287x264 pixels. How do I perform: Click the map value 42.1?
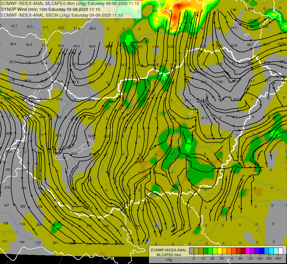click(267, 80)
